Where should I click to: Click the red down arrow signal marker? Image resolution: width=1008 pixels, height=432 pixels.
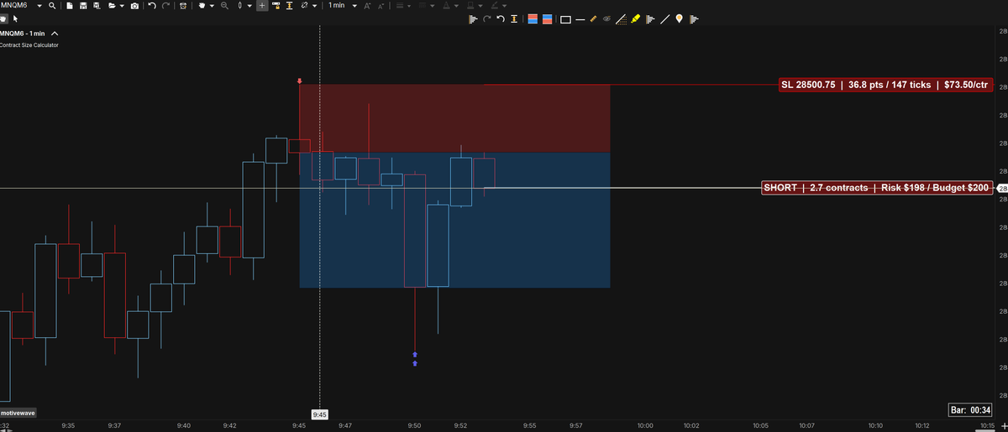click(300, 81)
